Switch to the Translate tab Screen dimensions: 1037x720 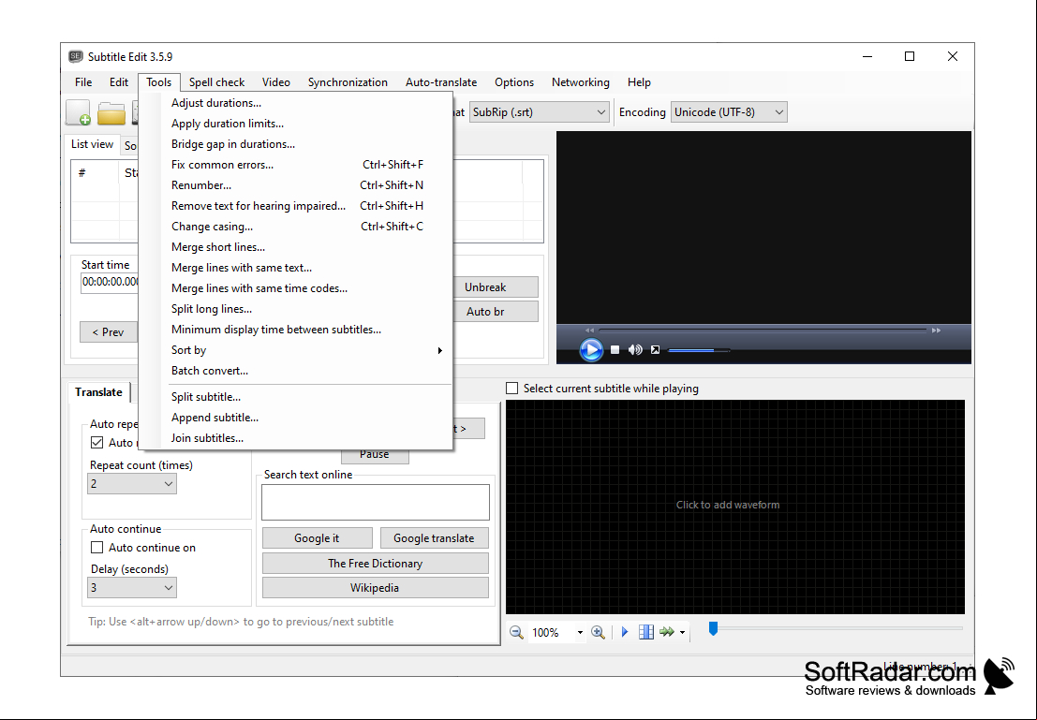click(x=98, y=392)
